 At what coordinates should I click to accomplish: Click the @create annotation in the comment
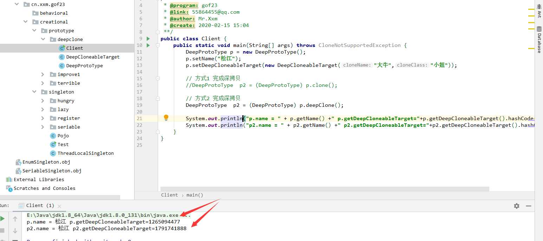pyautogui.click(x=182, y=25)
